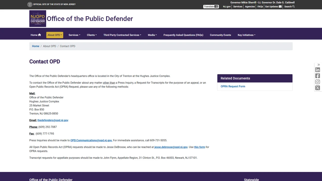Click the fax number (609) 777-1795
This screenshot has width=322, height=181.
45,134
